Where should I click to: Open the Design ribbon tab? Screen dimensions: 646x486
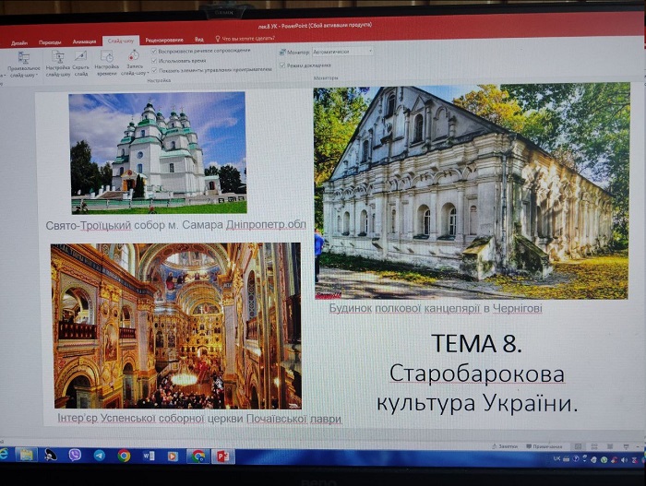[19, 41]
